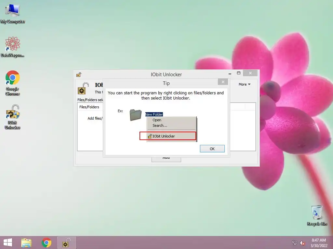Click the gray folder icon in Tip example
Viewport: 333px width, 249px height.
(136, 115)
